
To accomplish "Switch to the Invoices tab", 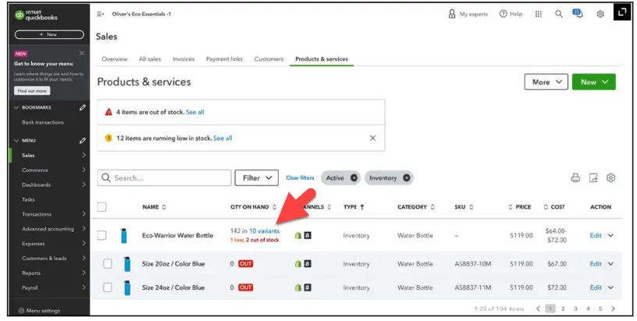I will pyautogui.click(x=183, y=59).
